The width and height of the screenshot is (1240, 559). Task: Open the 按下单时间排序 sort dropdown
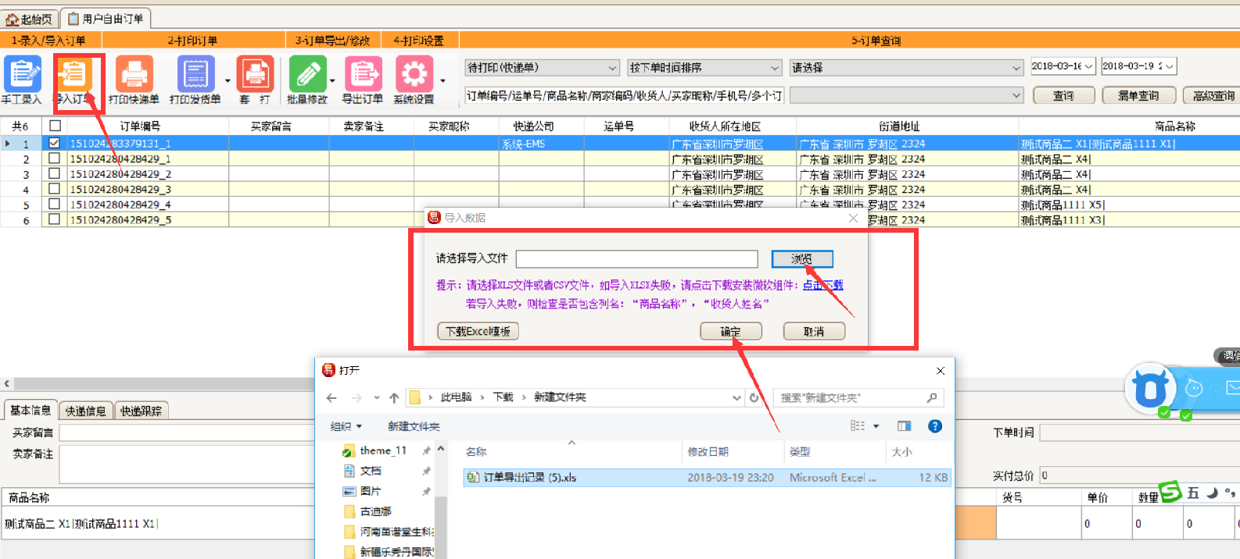click(704, 68)
